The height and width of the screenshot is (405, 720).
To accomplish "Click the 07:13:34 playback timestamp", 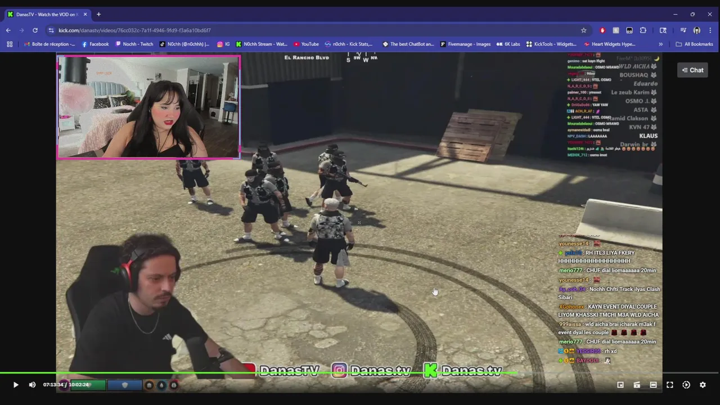I will pos(53,385).
